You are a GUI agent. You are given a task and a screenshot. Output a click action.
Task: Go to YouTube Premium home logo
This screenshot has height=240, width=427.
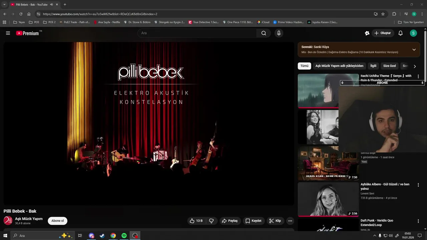(x=28, y=33)
